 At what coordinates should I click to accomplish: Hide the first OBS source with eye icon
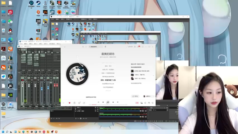click(95, 107)
